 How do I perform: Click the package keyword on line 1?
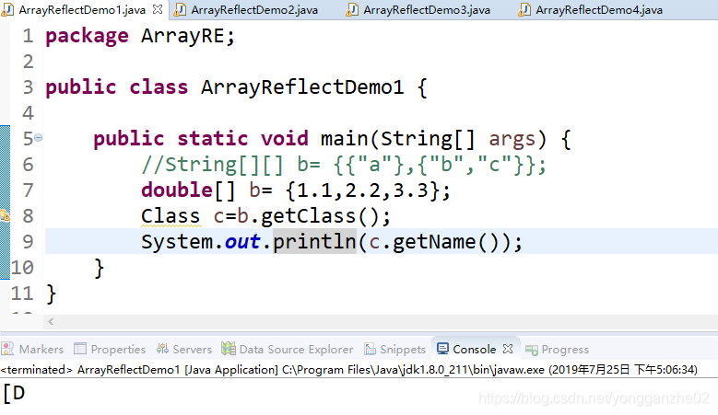[87, 36]
